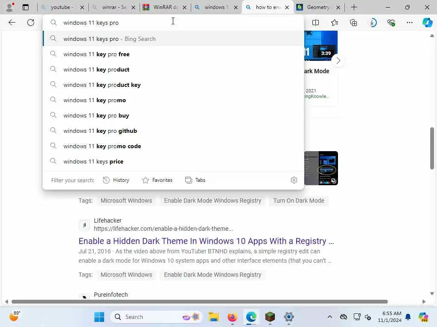The height and width of the screenshot is (327, 437).
Task: Choose suggestion 'windows 11 key product key'
Action: [173, 85]
